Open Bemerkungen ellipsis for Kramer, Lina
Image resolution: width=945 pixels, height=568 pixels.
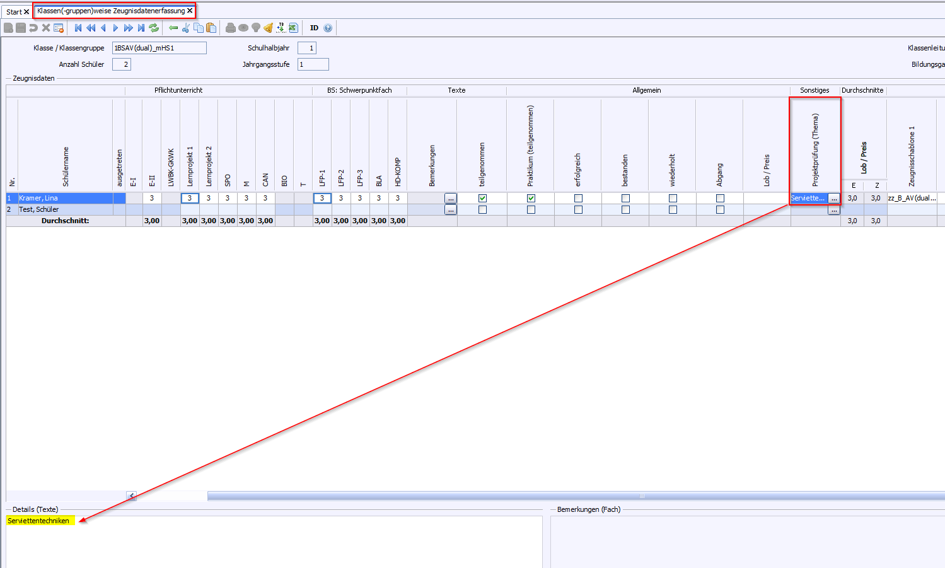pos(450,199)
